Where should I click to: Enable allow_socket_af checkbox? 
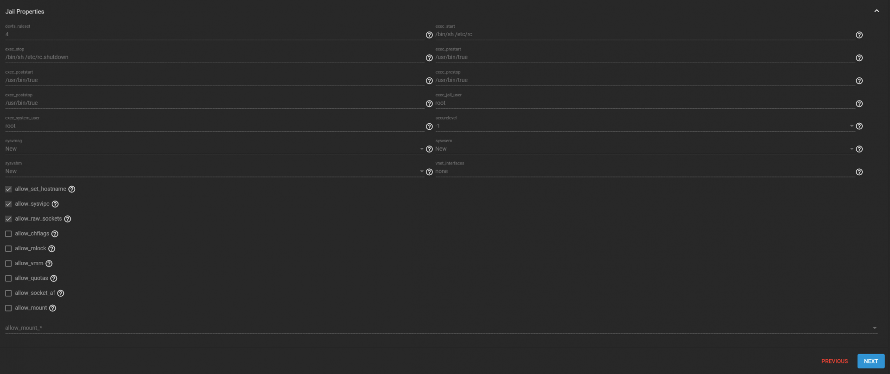click(8, 293)
